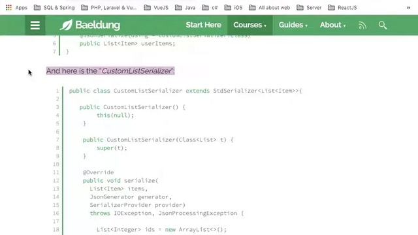Click 'throws IOException, JsonProcessingException' line
The image size is (418, 235).
(x=167, y=213)
